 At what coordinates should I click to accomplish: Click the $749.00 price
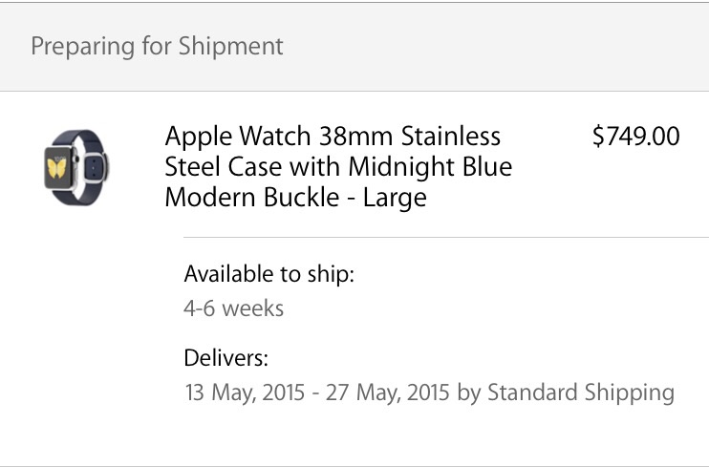[x=635, y=136]
